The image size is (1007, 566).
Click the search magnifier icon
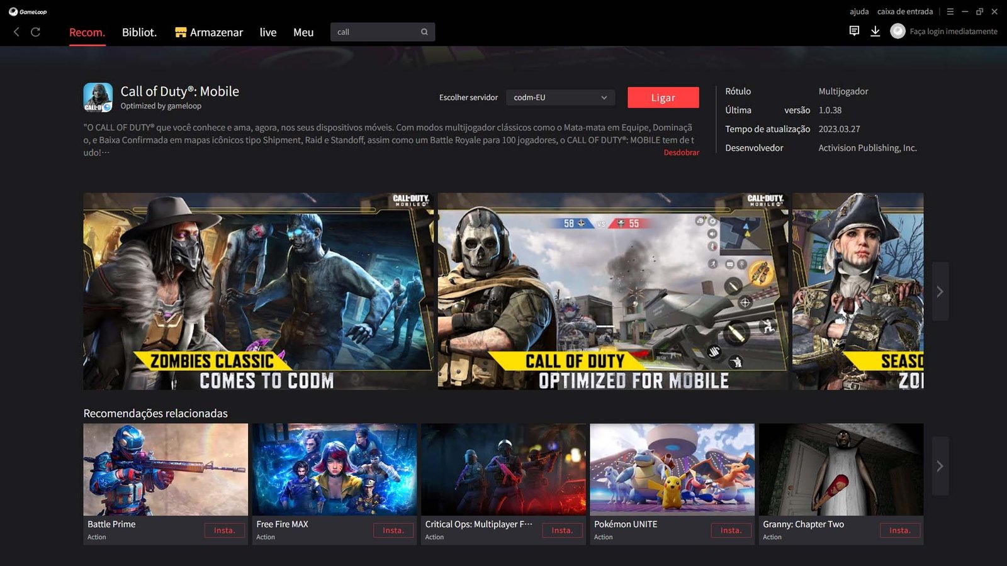(x=424, y=32)
